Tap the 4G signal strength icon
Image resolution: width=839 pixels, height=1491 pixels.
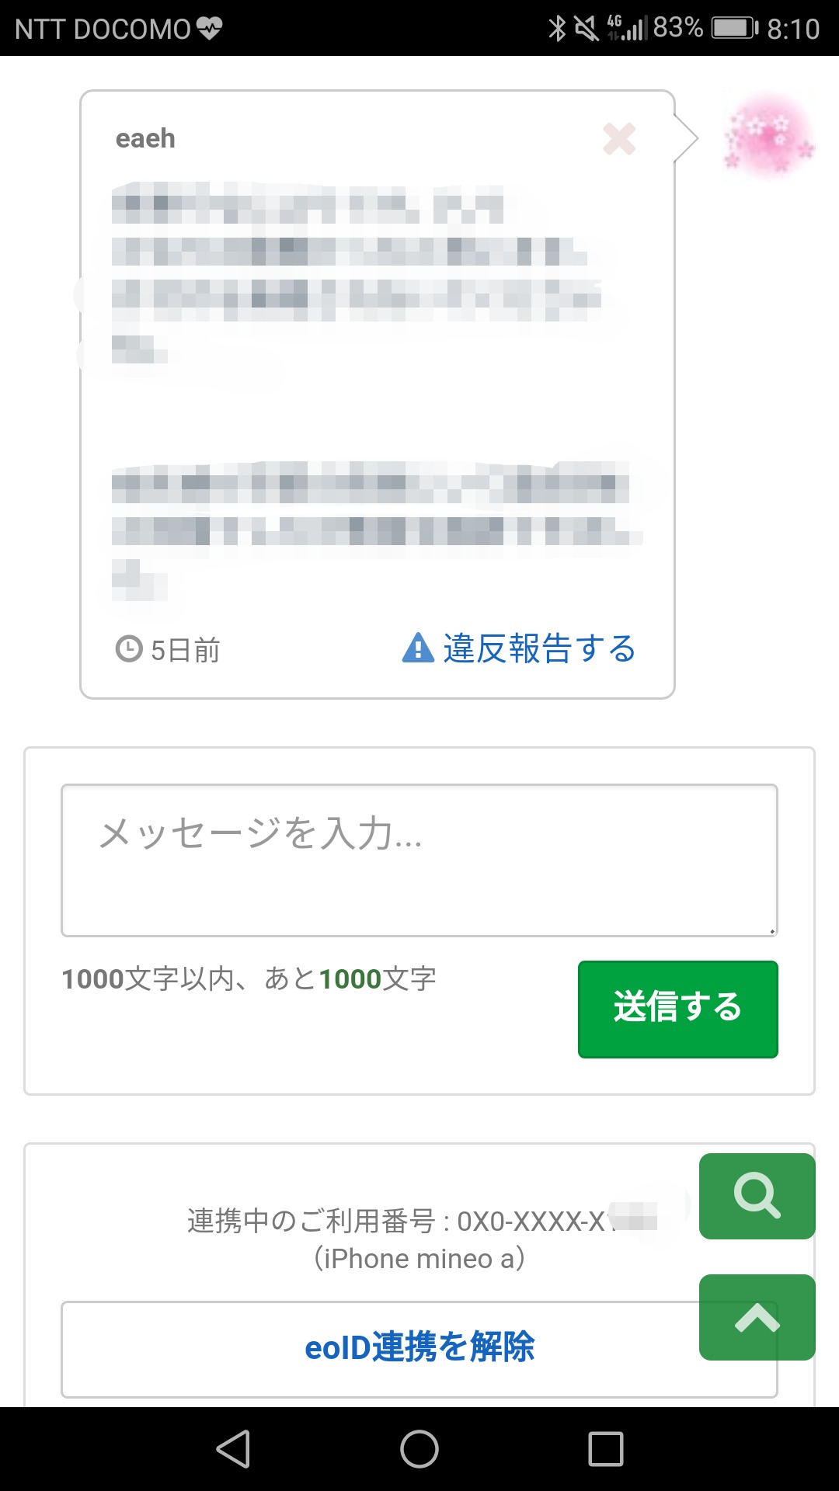(626, 29)
